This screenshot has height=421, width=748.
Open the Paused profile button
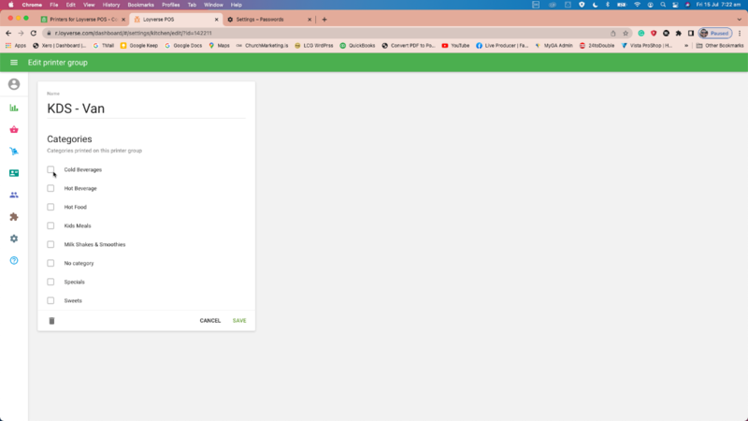(x=715, y=33)
